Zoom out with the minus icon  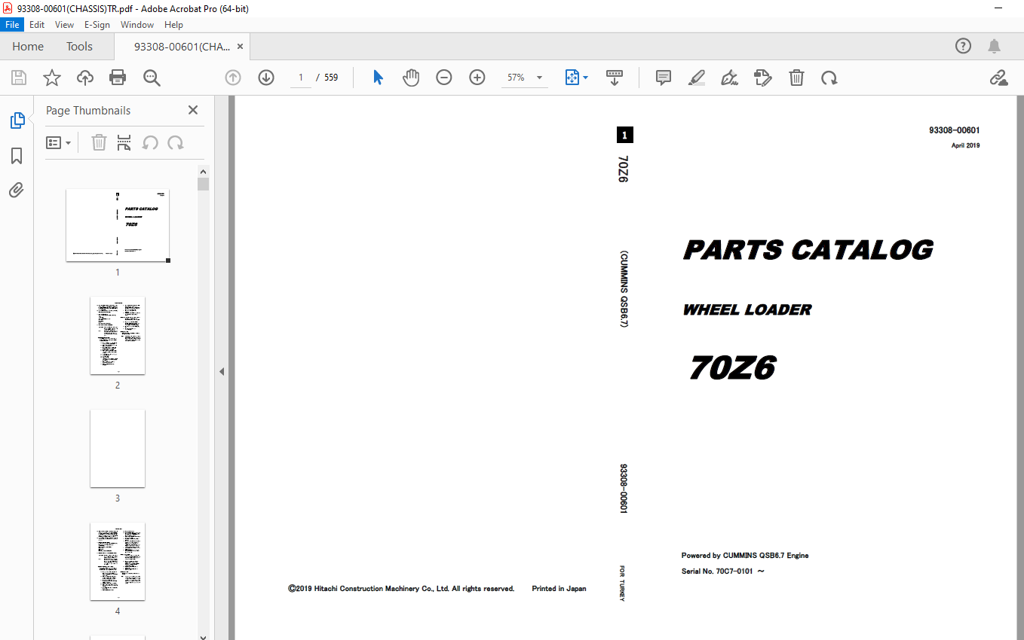[444, 78]
